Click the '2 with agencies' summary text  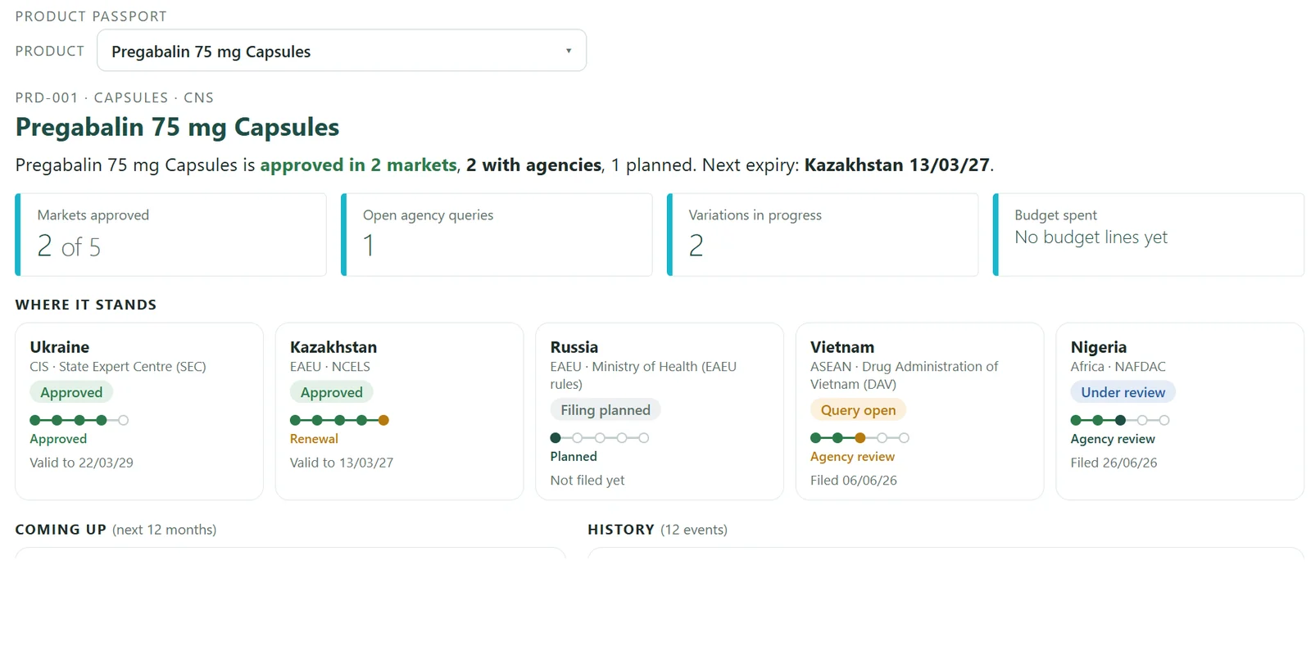pyautogui.click(x=533, y=165)
